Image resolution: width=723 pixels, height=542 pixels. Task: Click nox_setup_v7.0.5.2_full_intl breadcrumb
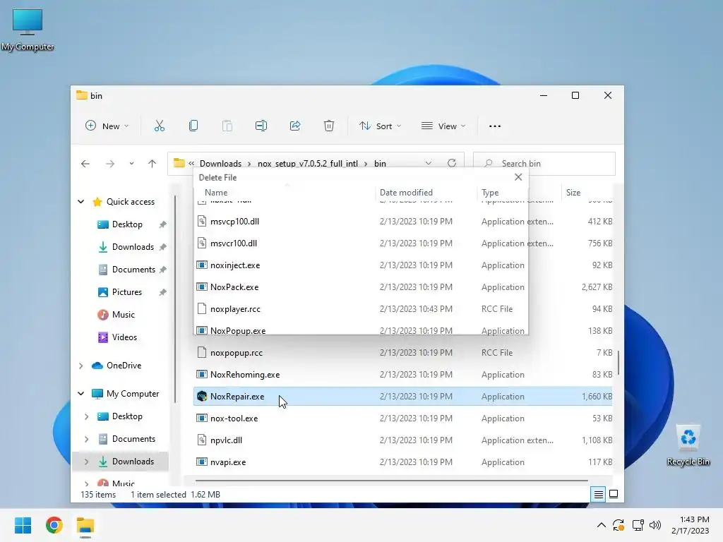click(x=308, y=164)
